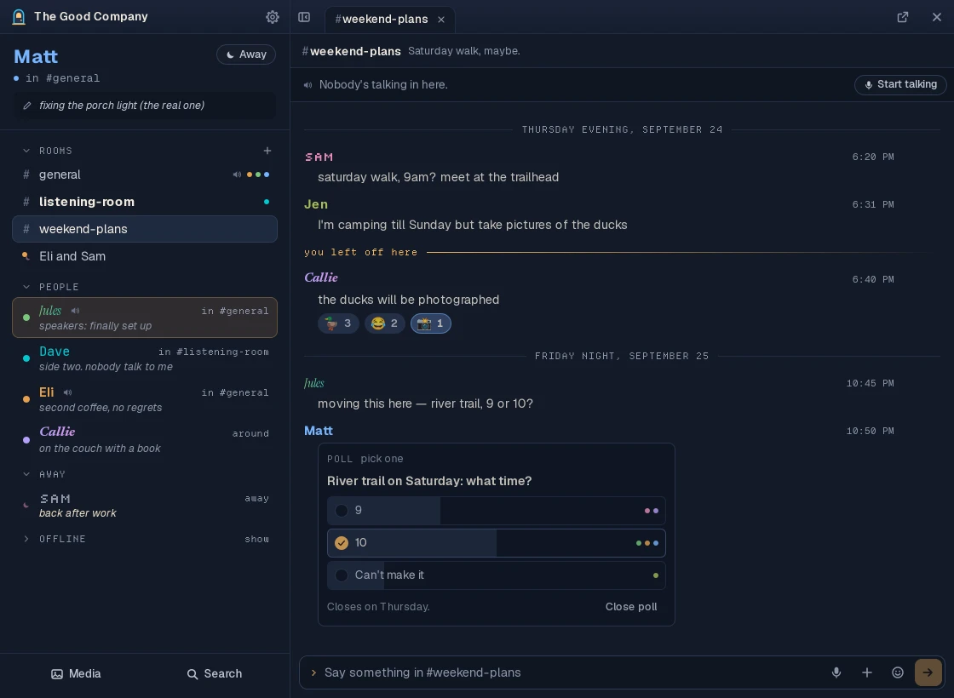Collapse the Away section

point(26,474)
